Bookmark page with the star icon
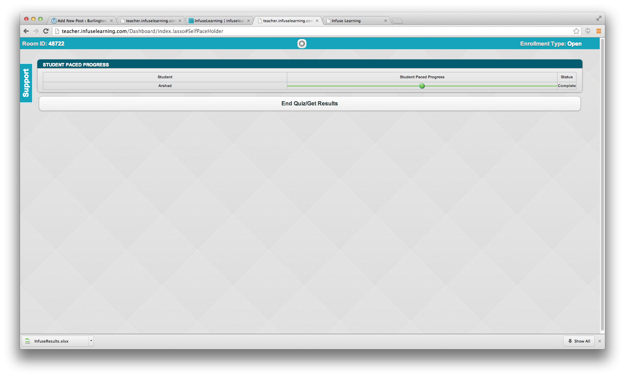Image resolution: width=625 pixels, height=377 pixels. pos(576,31)
